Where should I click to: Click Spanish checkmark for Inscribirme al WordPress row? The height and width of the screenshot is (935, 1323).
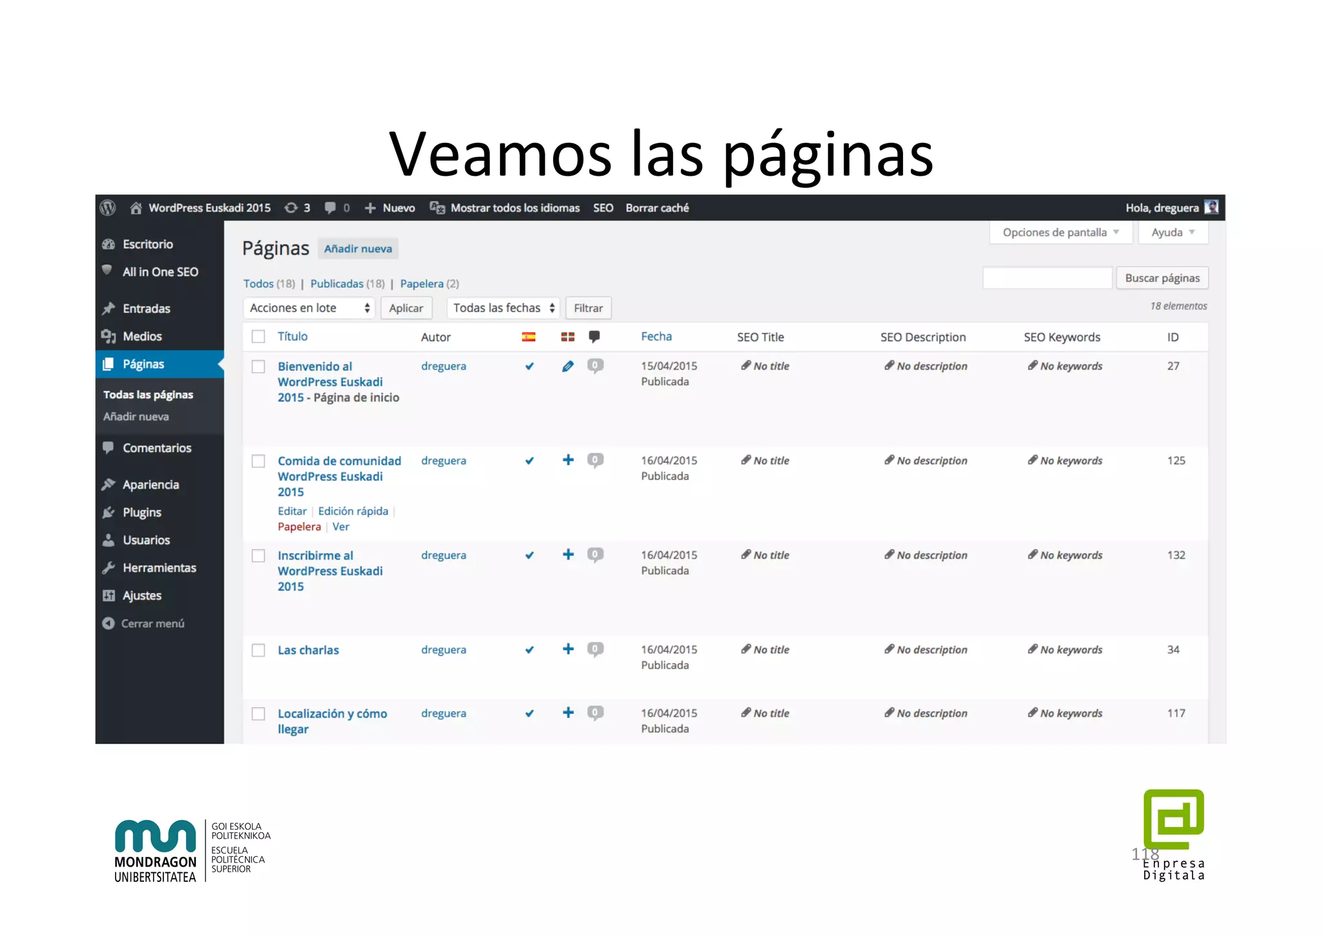529,555
